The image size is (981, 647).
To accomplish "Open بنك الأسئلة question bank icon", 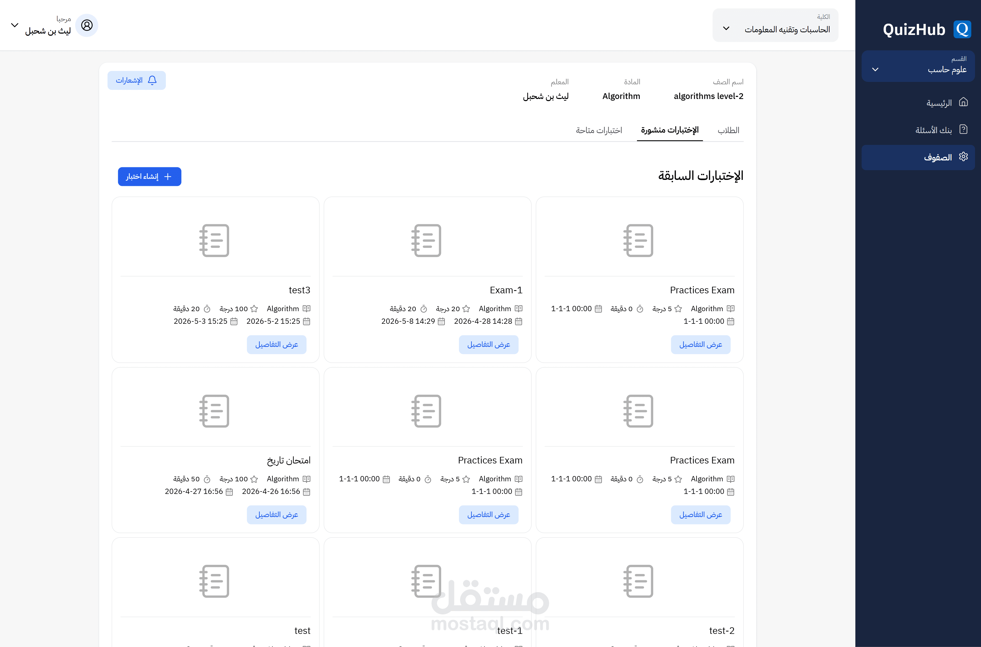I will point(963,129).
